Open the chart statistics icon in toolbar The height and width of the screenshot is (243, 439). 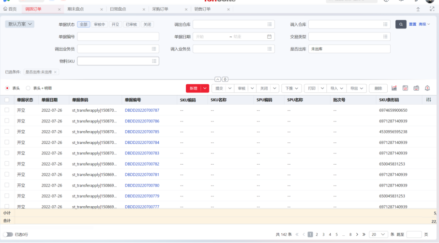[394, 88]
